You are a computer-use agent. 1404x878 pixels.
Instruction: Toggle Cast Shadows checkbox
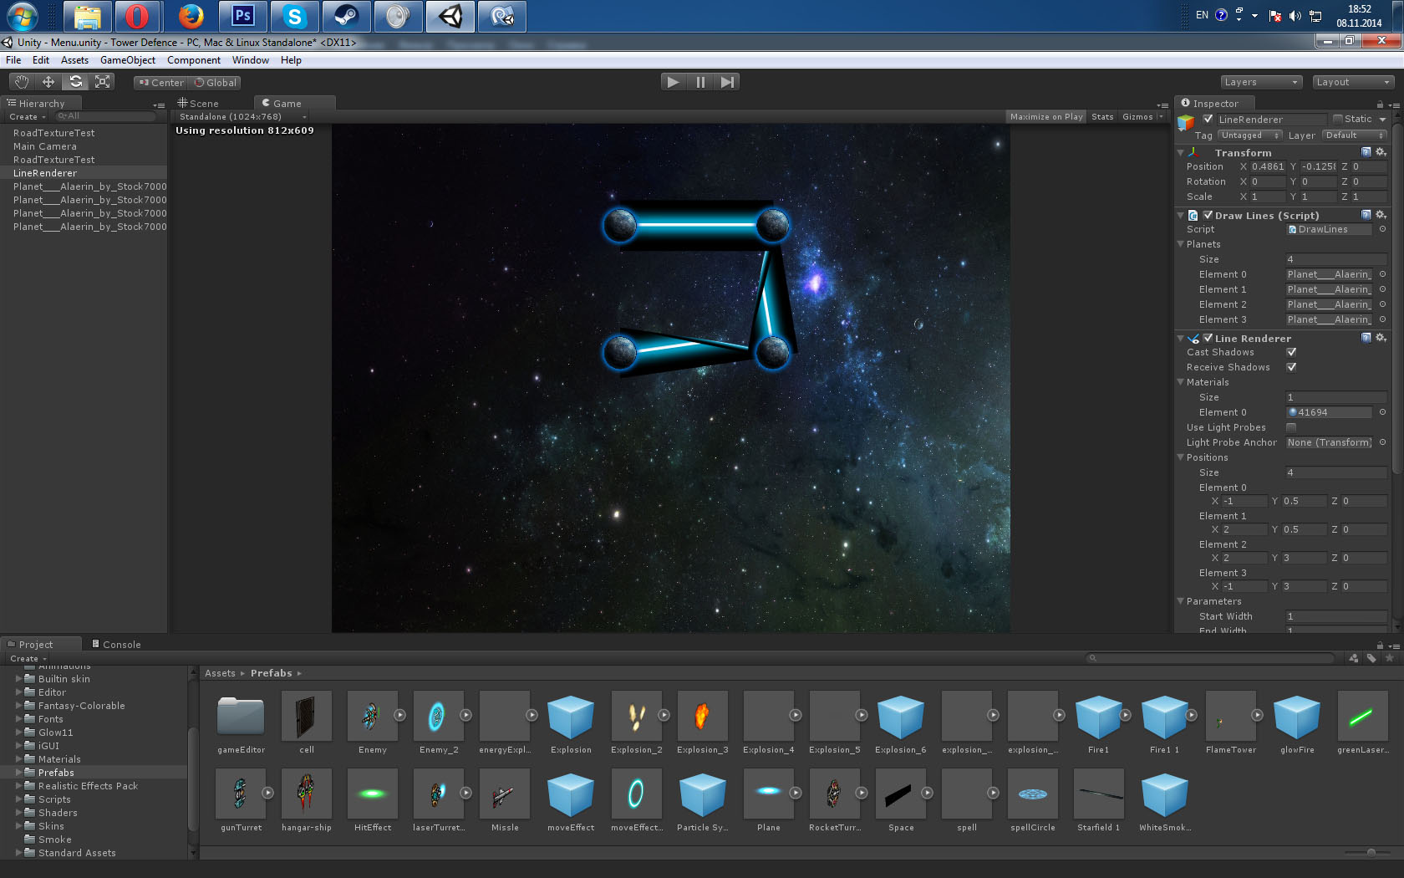pos(1291,352)
